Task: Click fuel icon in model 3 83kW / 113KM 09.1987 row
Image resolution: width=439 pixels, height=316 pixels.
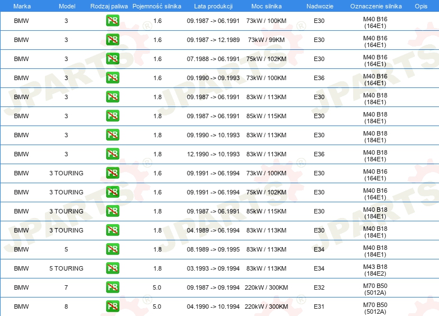Action: (x=112, y=97)
